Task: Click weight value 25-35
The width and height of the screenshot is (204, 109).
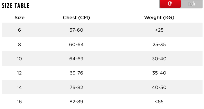Action: [x=159, y=45]
